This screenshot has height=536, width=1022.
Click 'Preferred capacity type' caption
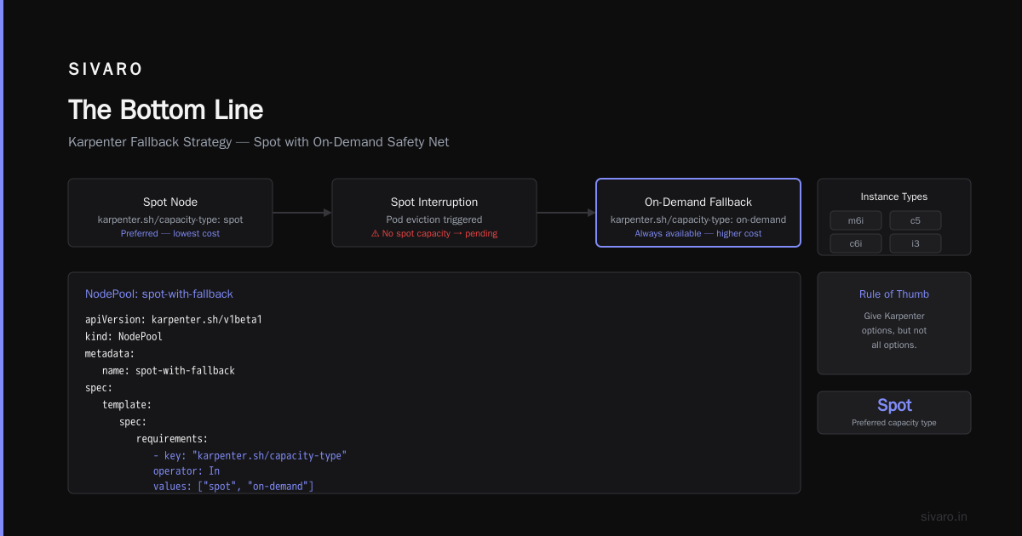pyautogui.click(x=894, y=423)
